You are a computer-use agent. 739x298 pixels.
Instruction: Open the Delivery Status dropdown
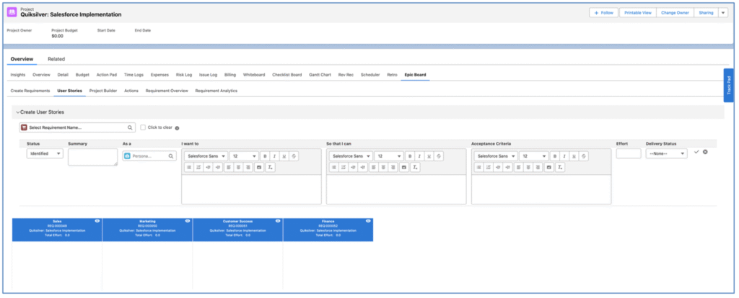(x=666, y=153)
